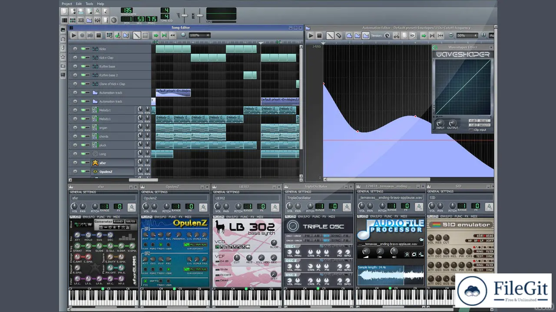
Task: Save the current project
Action: click(x=97, y=11)
